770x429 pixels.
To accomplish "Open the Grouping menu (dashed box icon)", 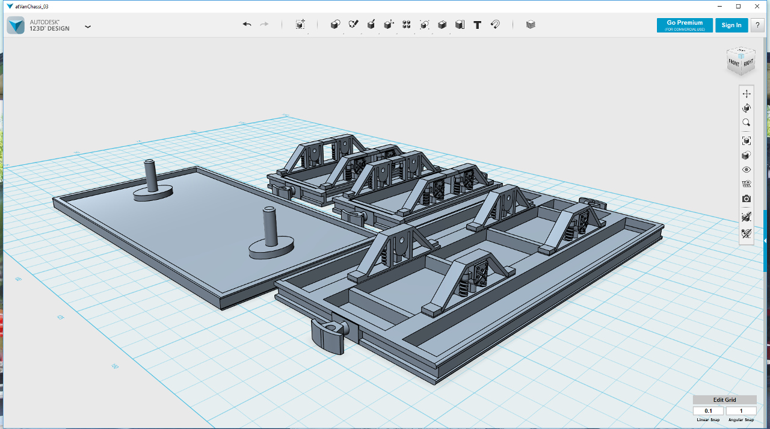I will tap(425, 25).
